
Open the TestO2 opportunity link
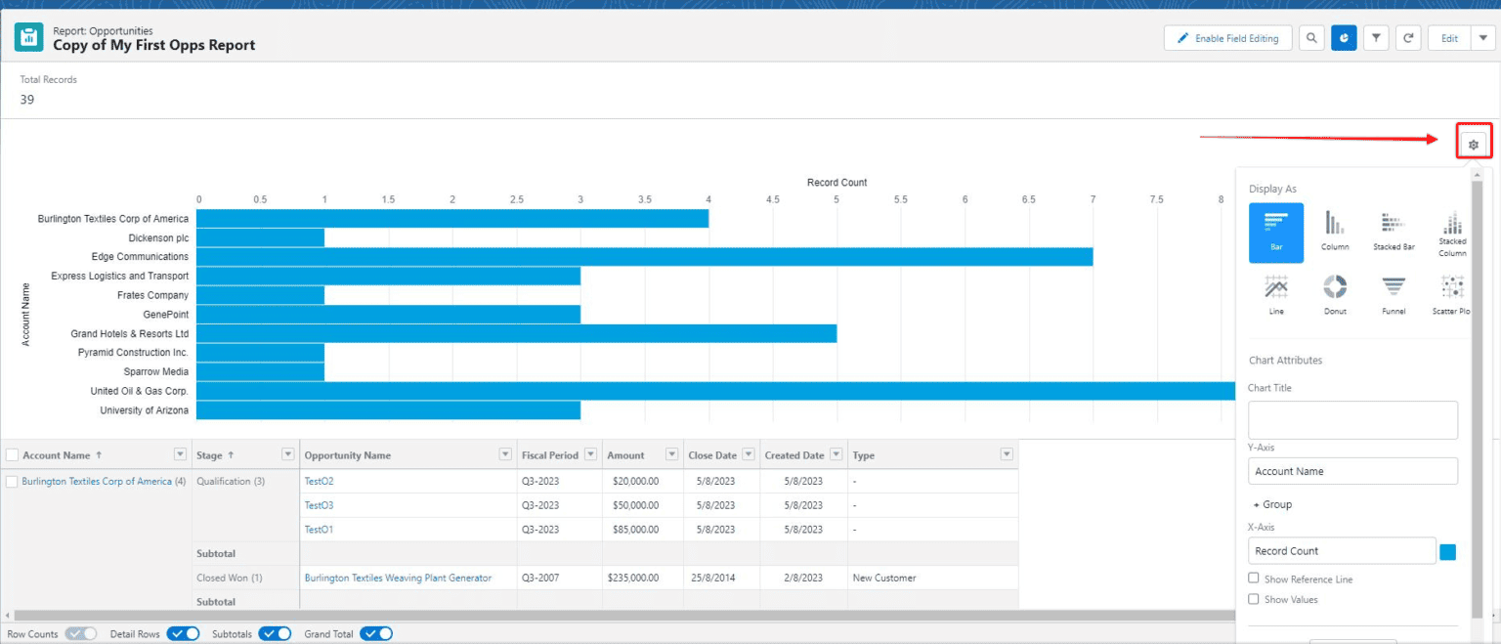(318, 481)
